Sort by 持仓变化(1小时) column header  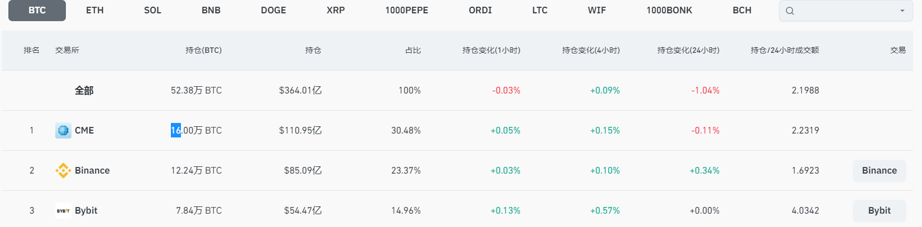point(491,51)
